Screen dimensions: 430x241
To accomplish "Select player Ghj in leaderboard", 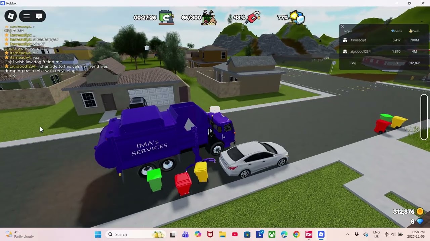I will [384, 63].
